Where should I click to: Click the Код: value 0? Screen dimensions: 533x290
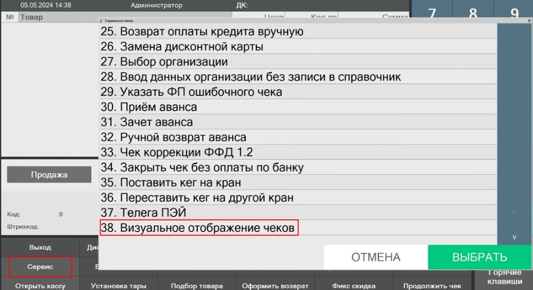61,214
